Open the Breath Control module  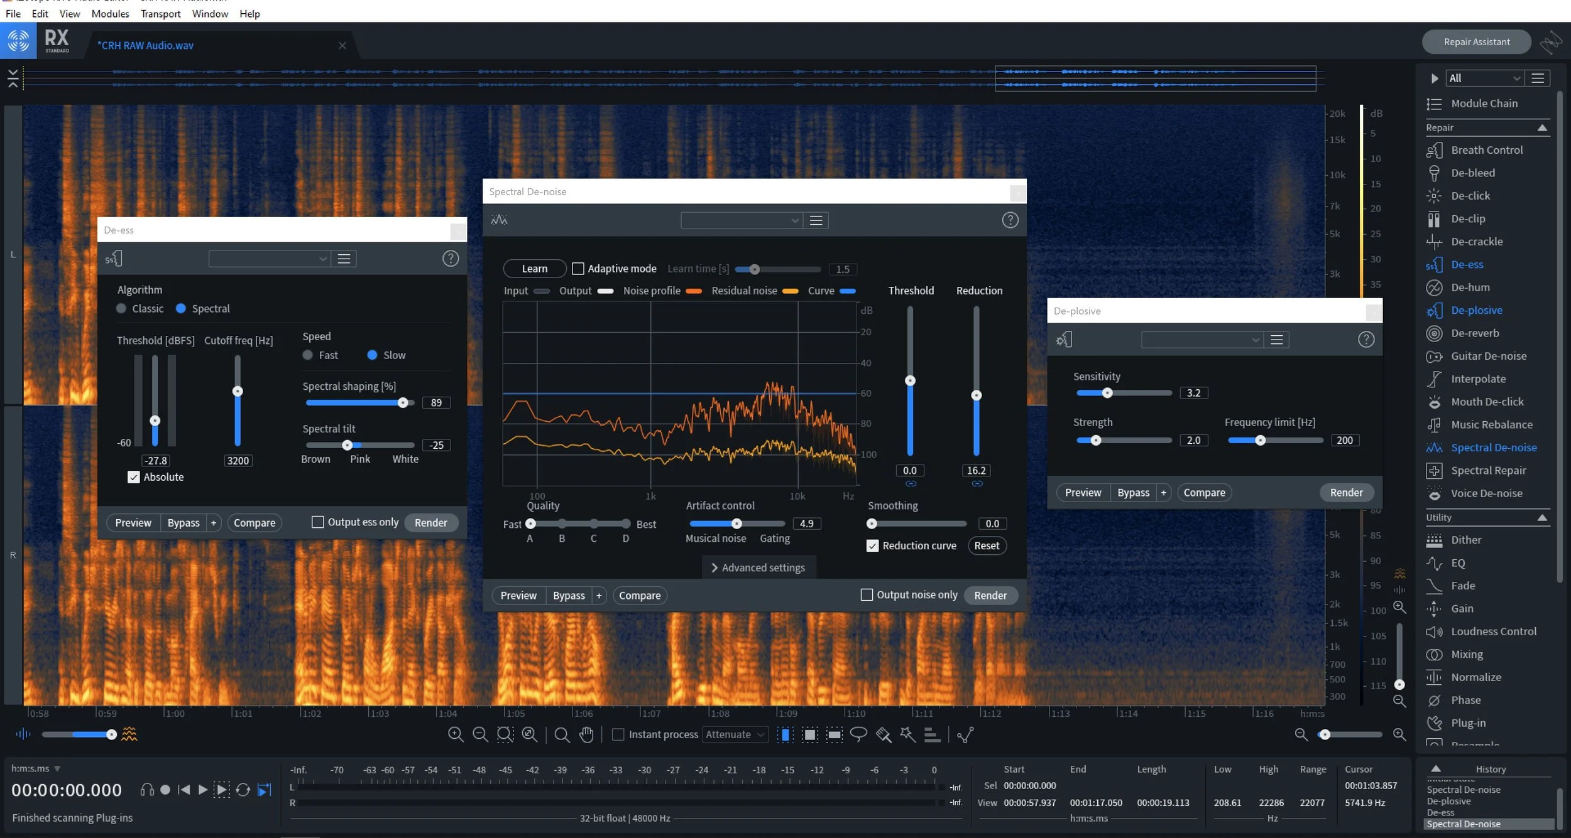pos(1487,150)
